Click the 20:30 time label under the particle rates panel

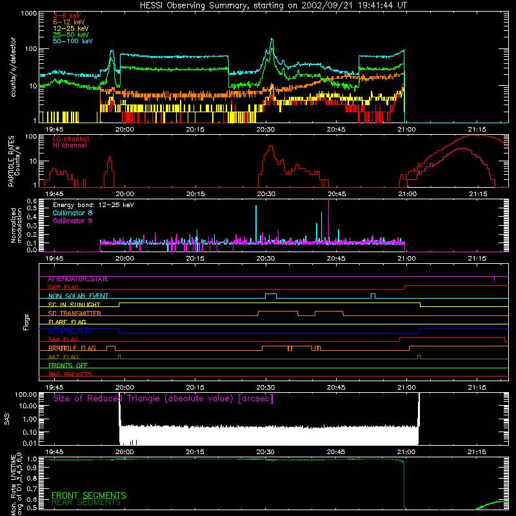[x=266, y=194]
